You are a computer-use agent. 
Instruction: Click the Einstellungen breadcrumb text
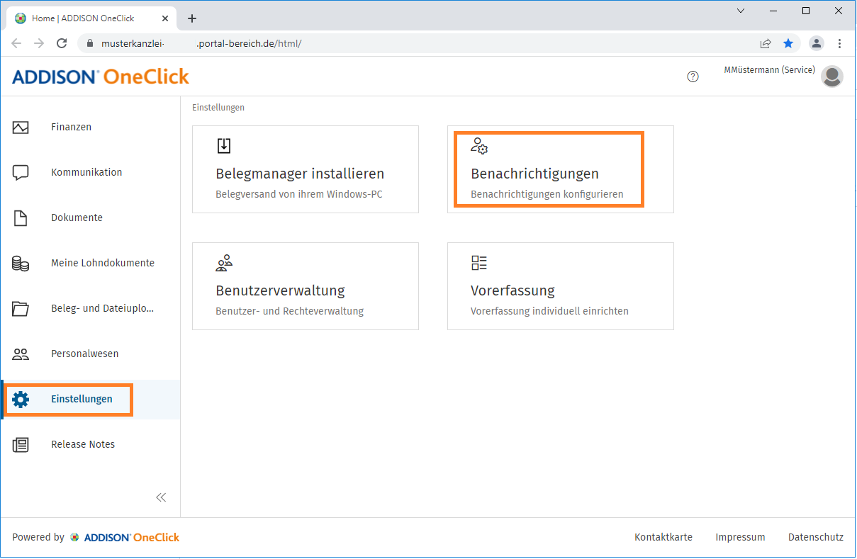[x=218, y=108]
